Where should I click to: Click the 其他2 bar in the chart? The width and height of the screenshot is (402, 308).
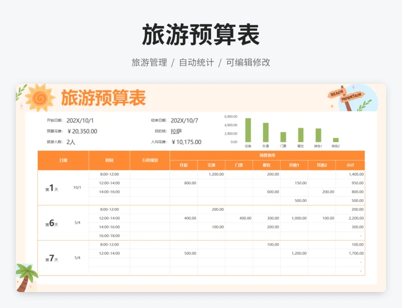point(336,140)
